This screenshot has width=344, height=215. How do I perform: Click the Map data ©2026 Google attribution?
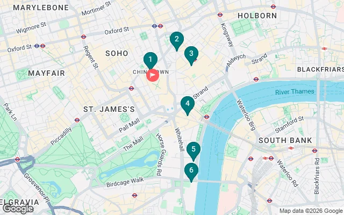point(311,211)
